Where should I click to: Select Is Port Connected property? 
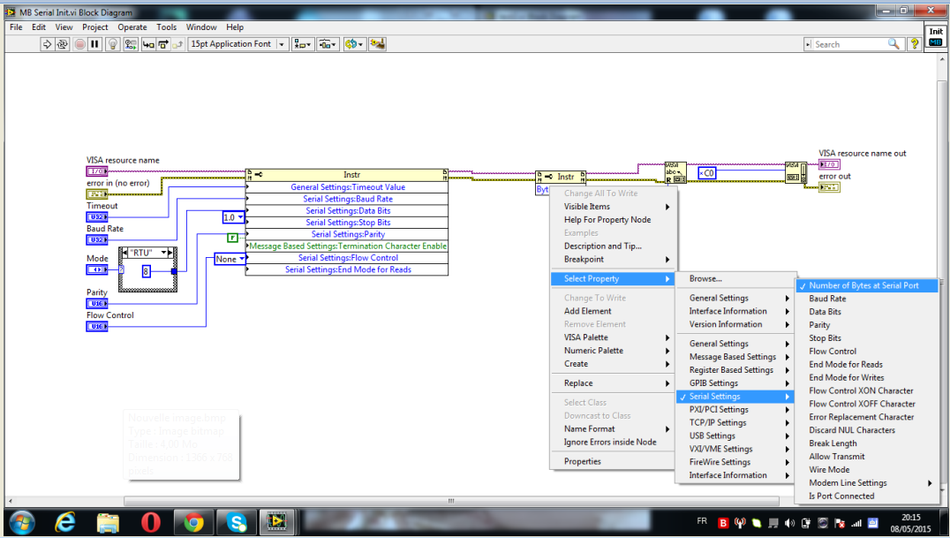[x=867, y=496]
